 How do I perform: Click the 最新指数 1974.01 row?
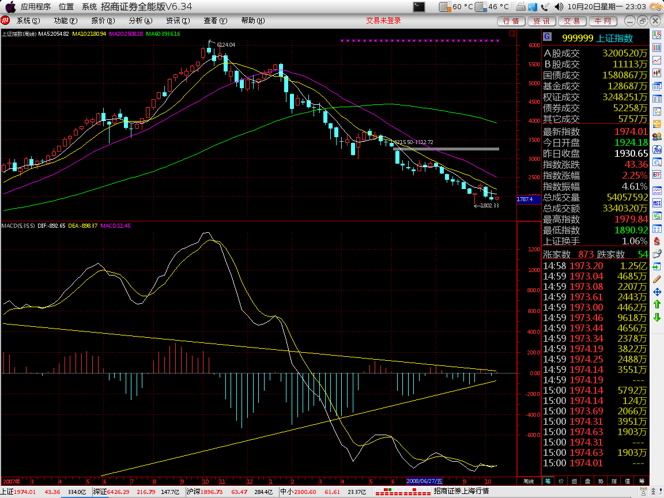(595, 131)
